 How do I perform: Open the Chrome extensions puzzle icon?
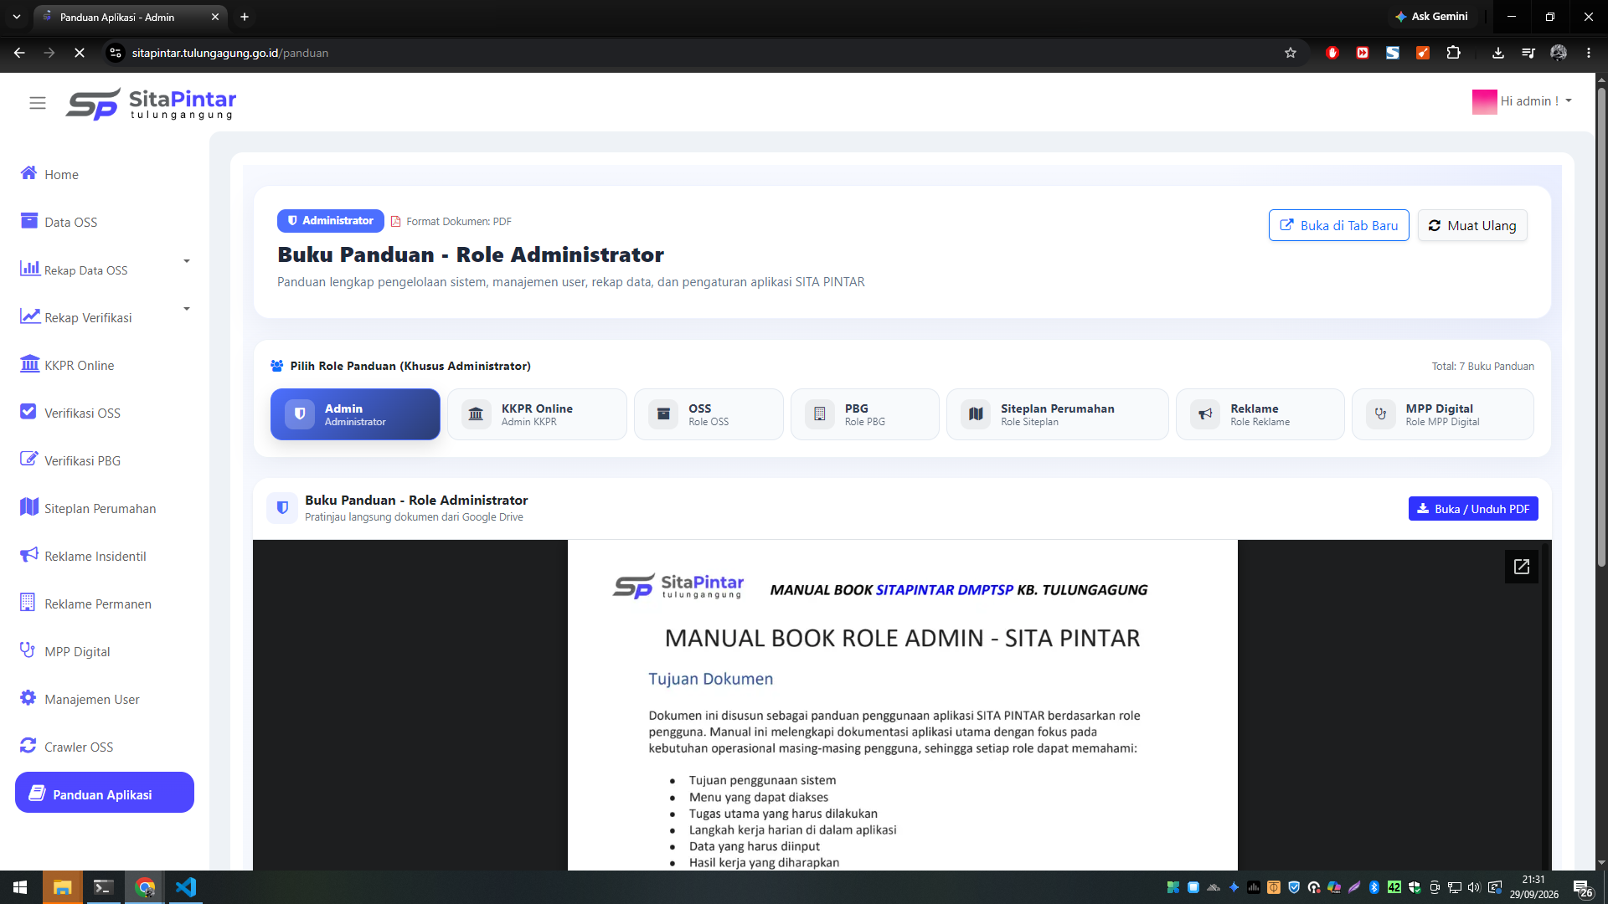[1453, 53]
